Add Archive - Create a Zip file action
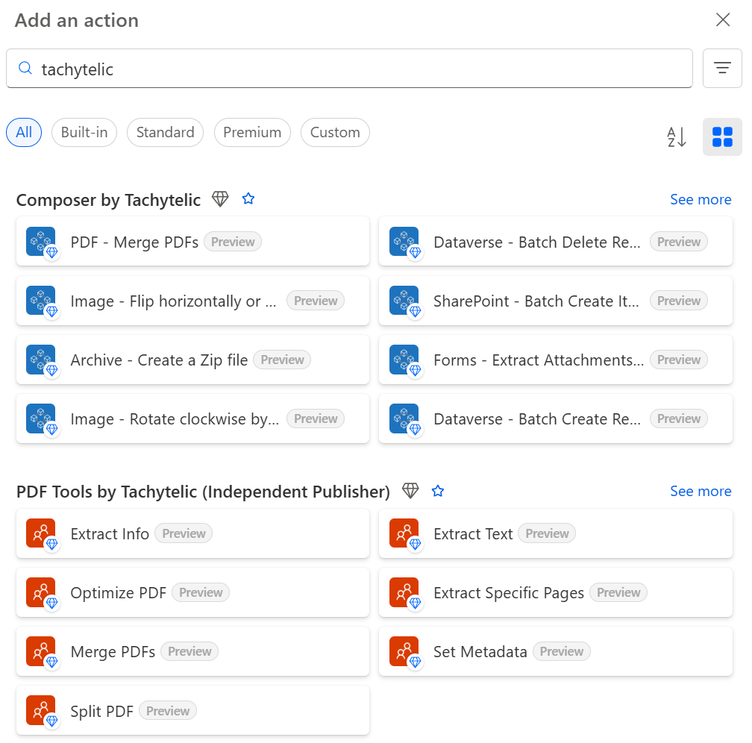Viewport: 752px width, 743px height. 192,360
